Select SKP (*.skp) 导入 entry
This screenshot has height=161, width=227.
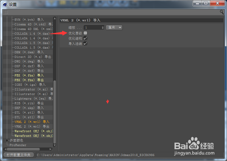[x=29, y=108]
